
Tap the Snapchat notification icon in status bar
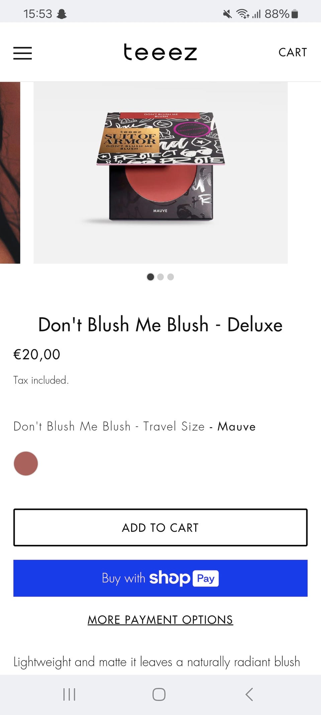coord(62,14)
